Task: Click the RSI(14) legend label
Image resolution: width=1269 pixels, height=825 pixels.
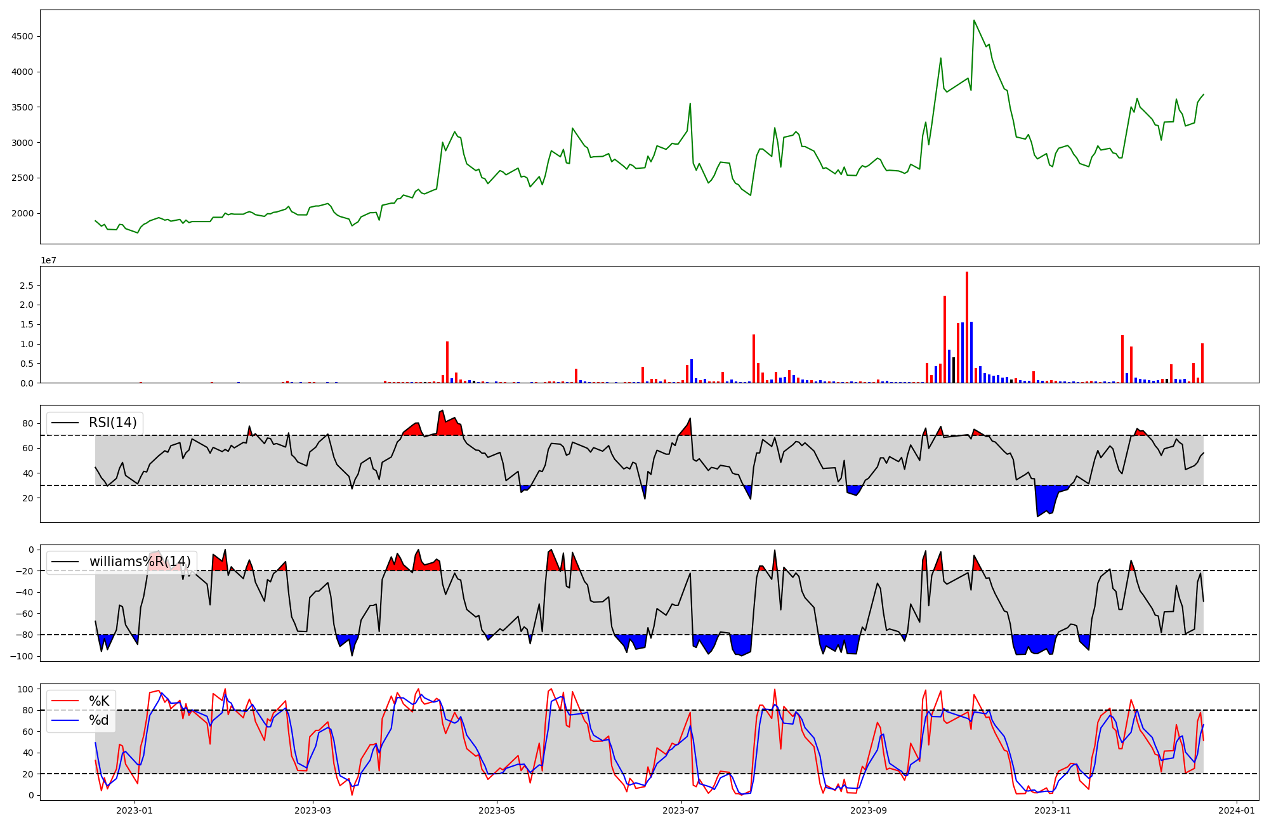Action: 113,423
